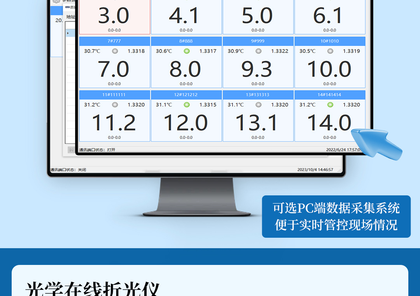Click the 30.6℃ temperature on channel 8#888
This screenshot has height=296, width=420.
164,51
